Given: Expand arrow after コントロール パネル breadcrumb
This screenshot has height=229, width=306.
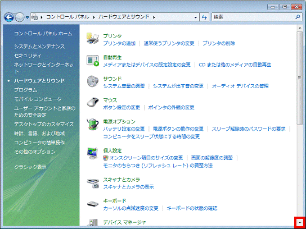Looking at the screenshot, I should click(x=94, y=17).
